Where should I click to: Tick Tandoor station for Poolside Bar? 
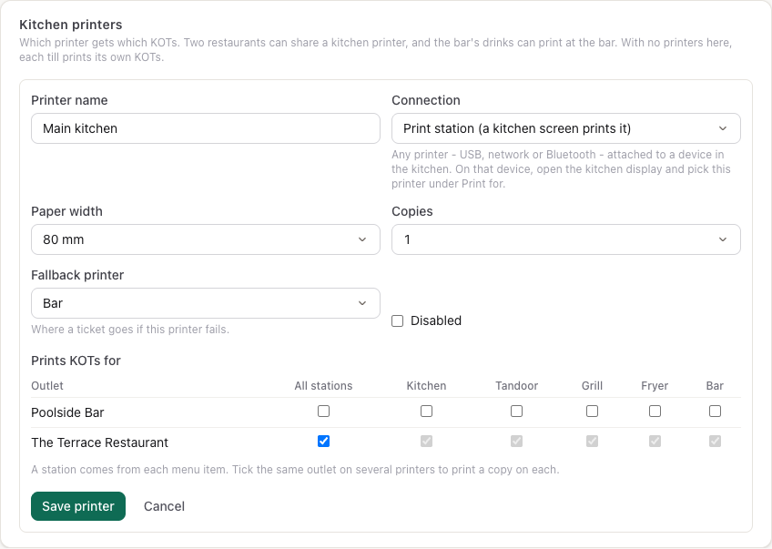[516, 412]
